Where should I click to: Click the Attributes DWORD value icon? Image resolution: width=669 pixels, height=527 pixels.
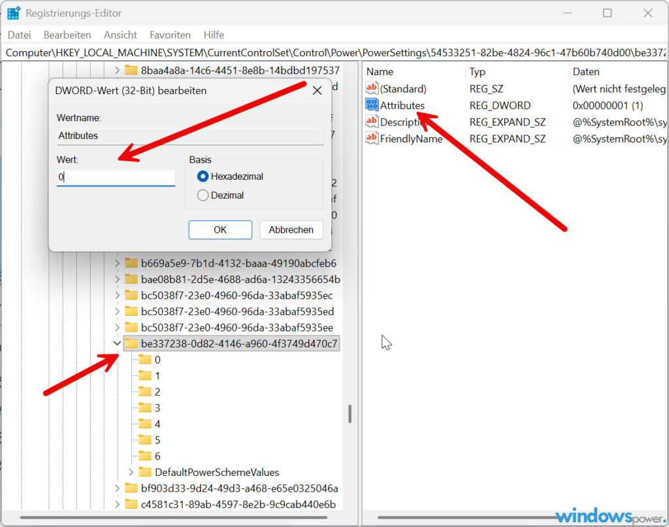372,105
